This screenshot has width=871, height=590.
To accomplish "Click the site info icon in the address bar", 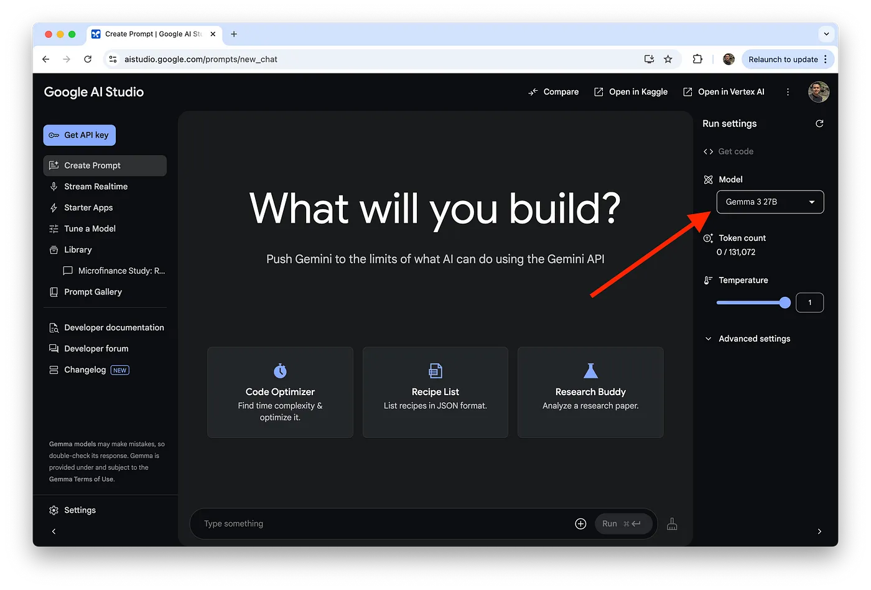I will (113, 59).
